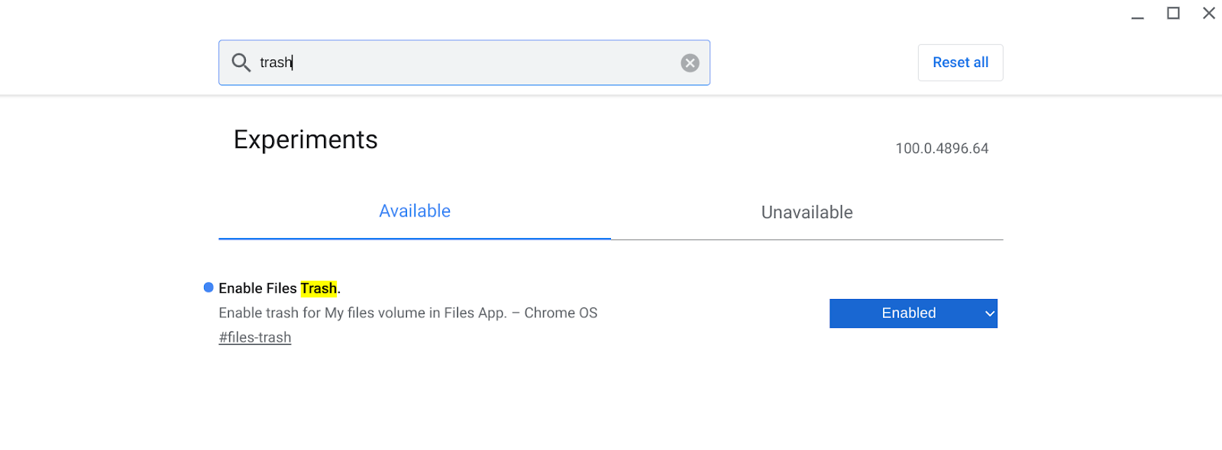
Task: Open the #files-trash anchor link
Action: (255, 337)
